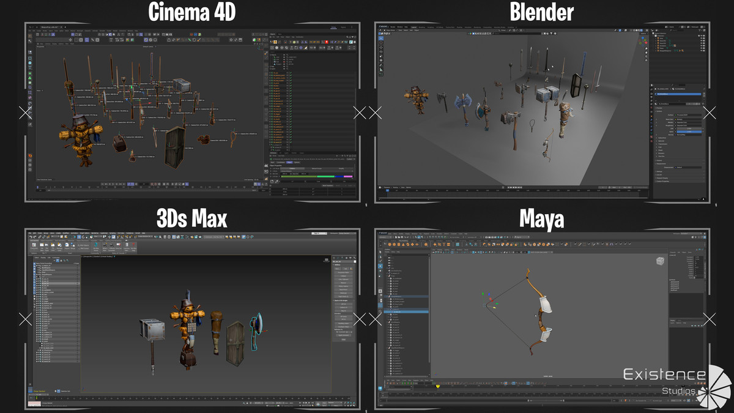The height and width of the screenshot is (413, 734).
Task: Click Reset XForm button in 3ds Max utilities
Action: [344, 290]
